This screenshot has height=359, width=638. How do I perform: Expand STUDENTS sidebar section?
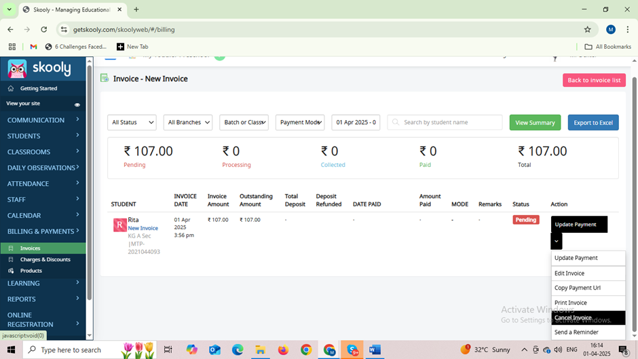43,136
